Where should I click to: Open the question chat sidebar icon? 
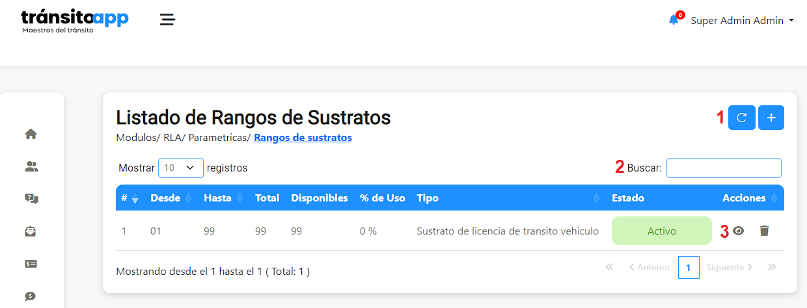tap(31, 199)
